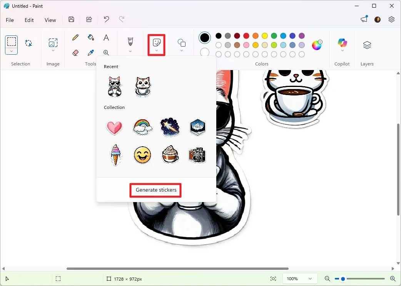Select the Color picker eyedropper tool
This screenshot has width=401, height=286.
pyautogui.click(x=91, y=53)
